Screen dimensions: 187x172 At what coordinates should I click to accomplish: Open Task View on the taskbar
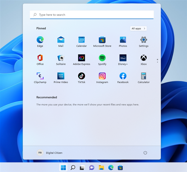tap(82, 168)
